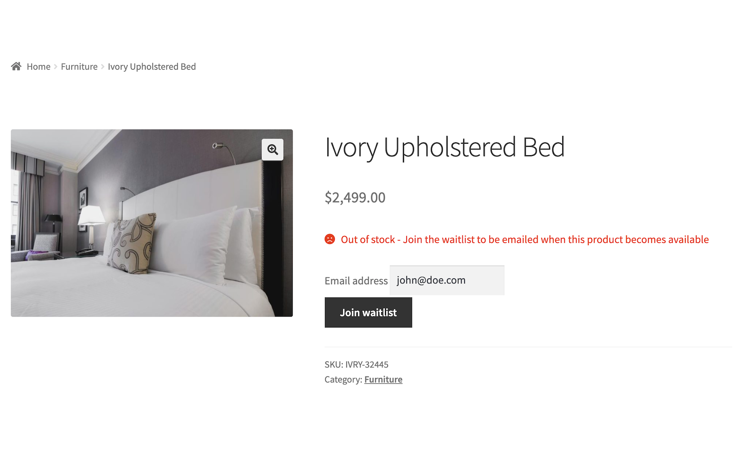Image resolution: width=737 pixels, height=453 pixels.
Task: Click 'Ivory Upholstered Bed' breadcrumb text
Action: point(152,67)
